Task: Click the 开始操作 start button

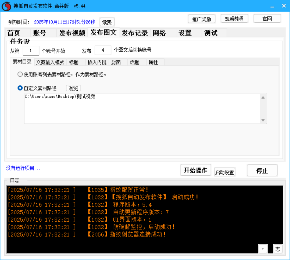Action: tap(196, 170)
